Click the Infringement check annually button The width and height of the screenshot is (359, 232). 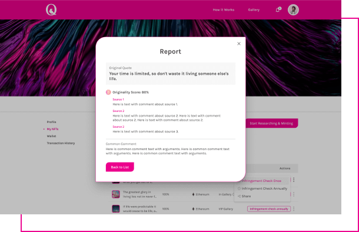[269, 209]
